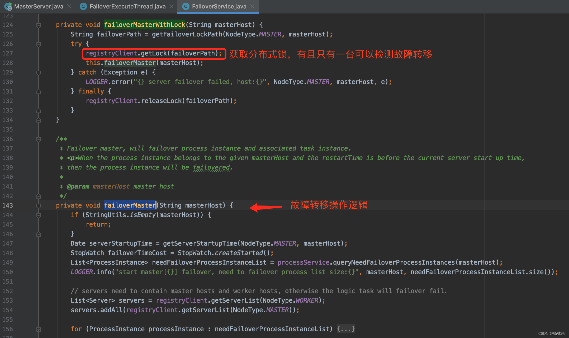Click the getLock call in red box
Screen dimensions: 569x338
[x=154, y=53]
